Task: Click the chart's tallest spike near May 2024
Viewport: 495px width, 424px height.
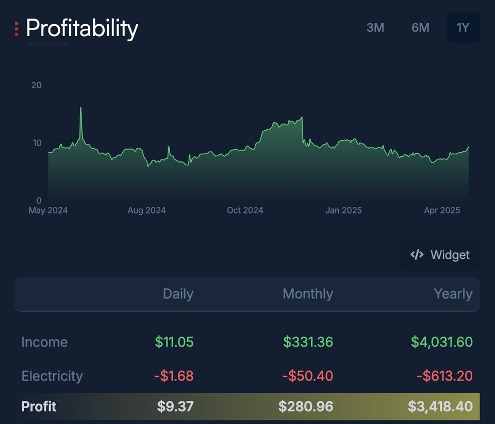Action: click(x=81, y=108)
